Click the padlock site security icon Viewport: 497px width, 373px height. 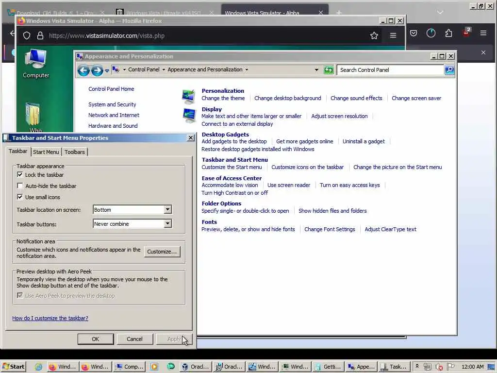tap(40, 35)
